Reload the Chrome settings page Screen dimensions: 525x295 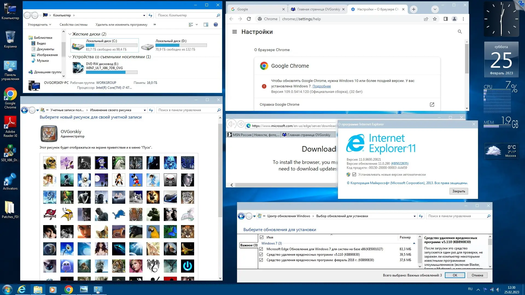pos(249,19)
